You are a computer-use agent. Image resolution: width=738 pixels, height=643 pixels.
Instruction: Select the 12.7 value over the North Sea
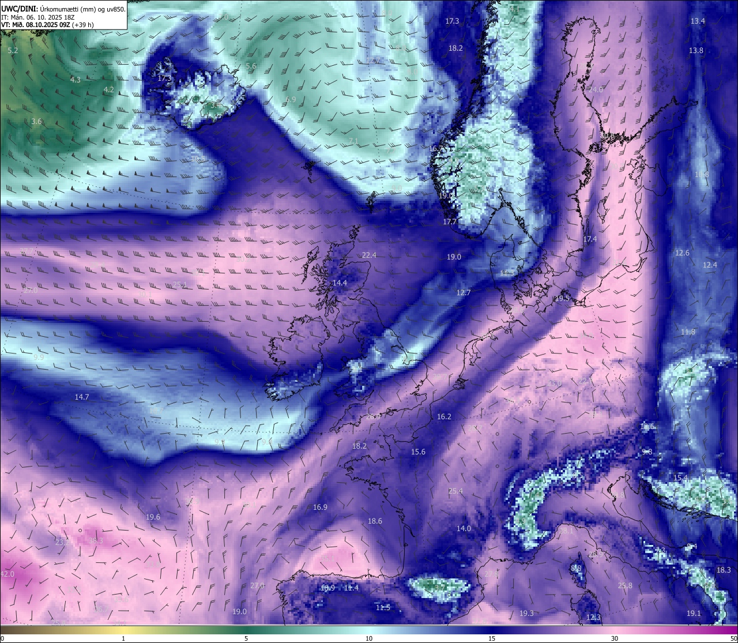pyautogui.click(x=464, y=292)
